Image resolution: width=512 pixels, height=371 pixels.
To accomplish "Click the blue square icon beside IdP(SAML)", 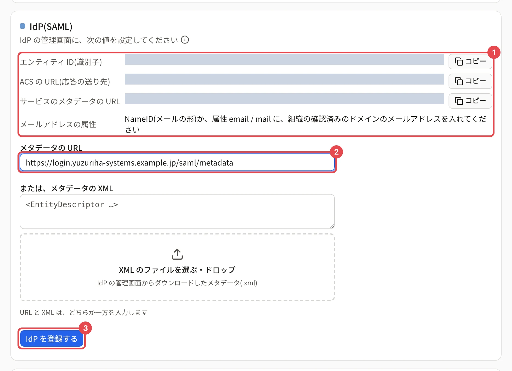I will click(x=22, y=26).
